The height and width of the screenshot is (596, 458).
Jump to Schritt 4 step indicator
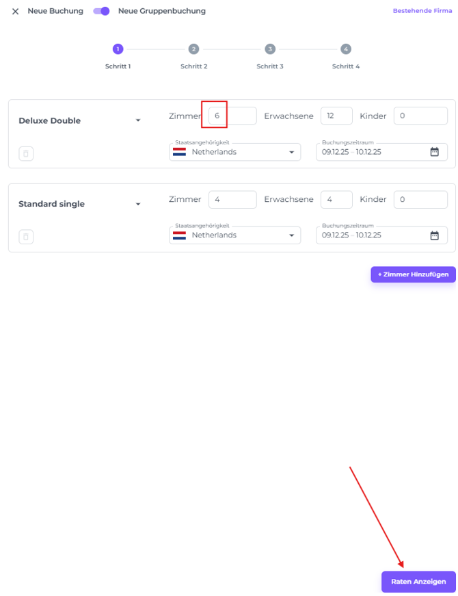(x=346, y=49)
